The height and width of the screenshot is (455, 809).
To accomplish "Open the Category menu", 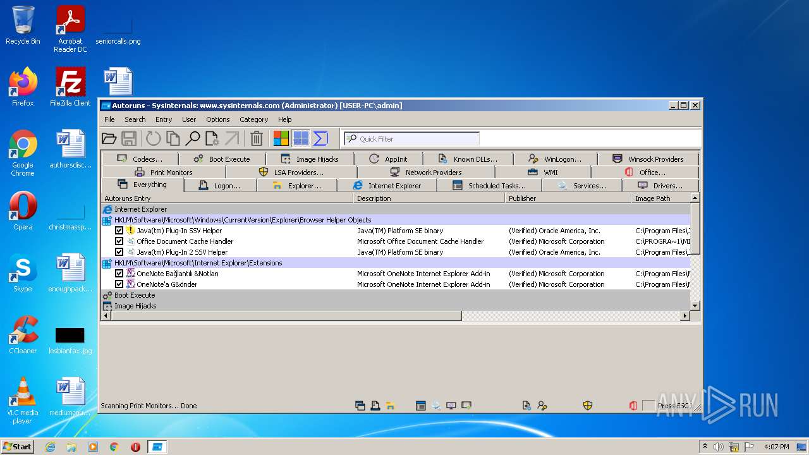I will coord(253,119).
